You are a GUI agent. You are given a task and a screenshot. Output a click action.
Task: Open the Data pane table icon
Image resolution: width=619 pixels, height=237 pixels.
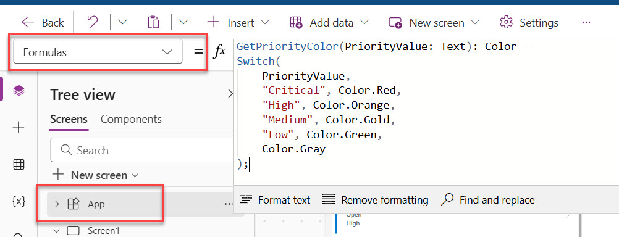pyautogui.click(x=19, y=164)
